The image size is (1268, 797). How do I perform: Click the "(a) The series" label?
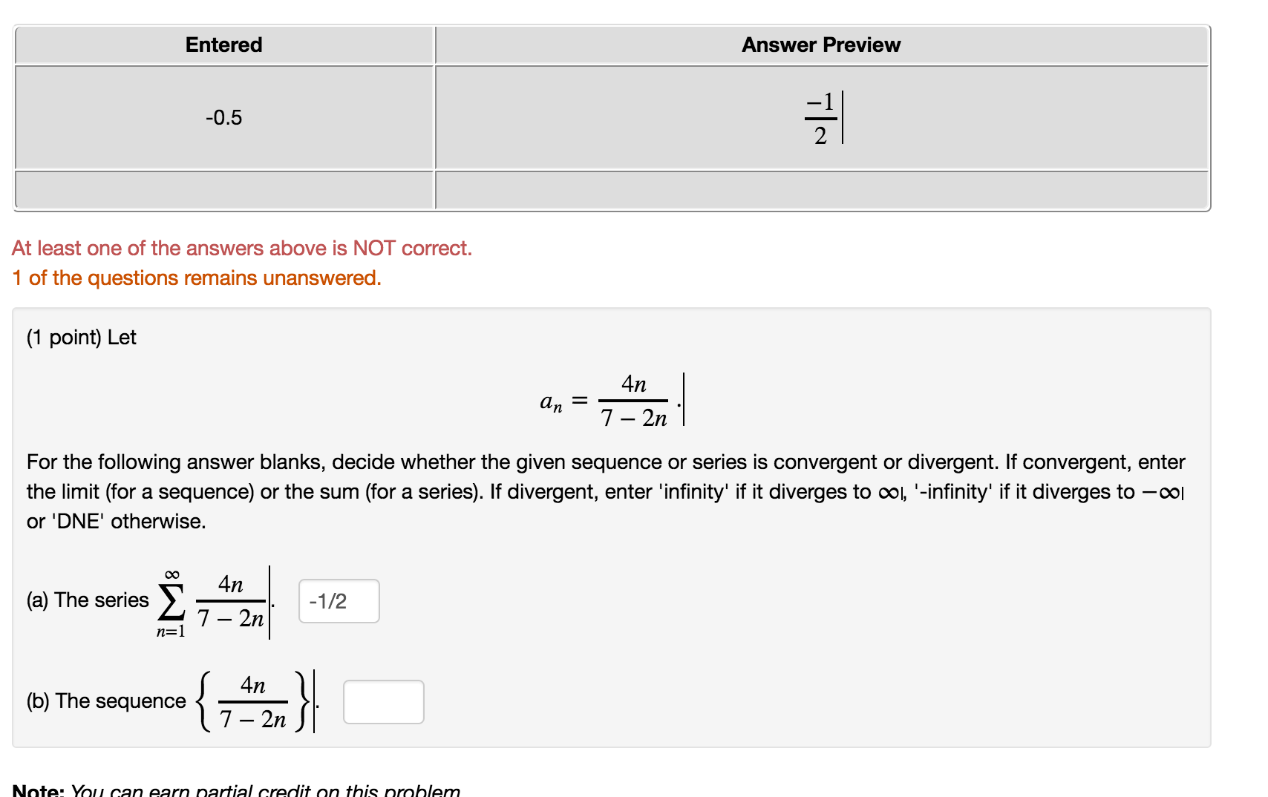(88, 600)
